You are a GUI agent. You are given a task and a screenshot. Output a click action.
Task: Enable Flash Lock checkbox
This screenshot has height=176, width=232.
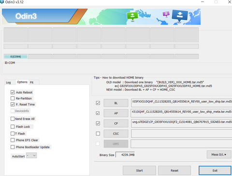click(x=13, y=127)
